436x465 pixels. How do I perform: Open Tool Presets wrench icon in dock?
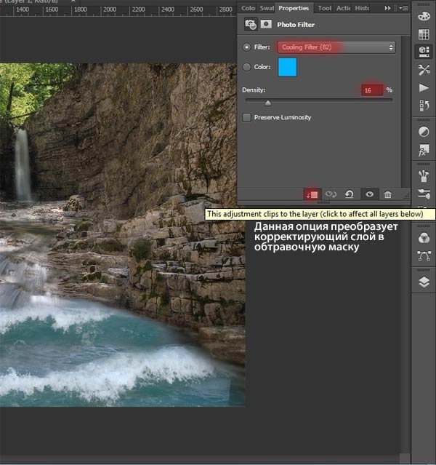point(424,70)
